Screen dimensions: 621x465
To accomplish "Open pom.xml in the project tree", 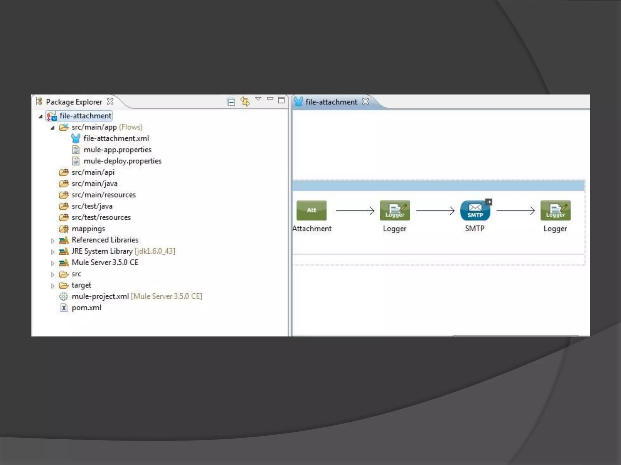I will click(86, 308).
